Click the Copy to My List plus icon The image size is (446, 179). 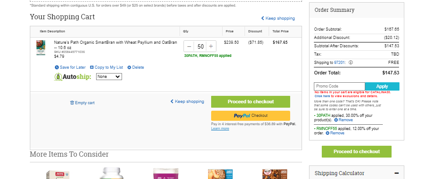click(x=92, y=67)
